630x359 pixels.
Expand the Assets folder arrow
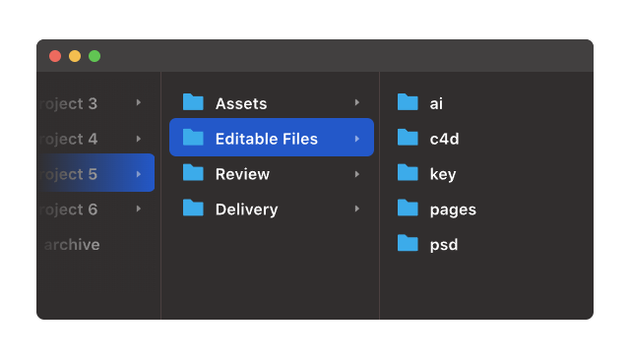tap(356, 103)
